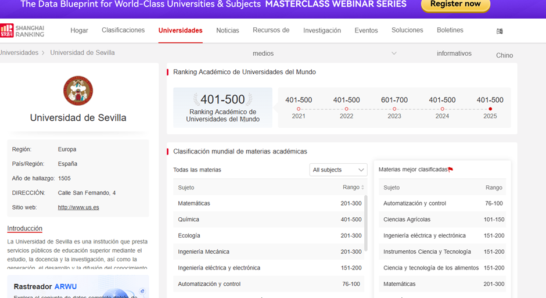Click founding year value 1505

pos(64,178)
